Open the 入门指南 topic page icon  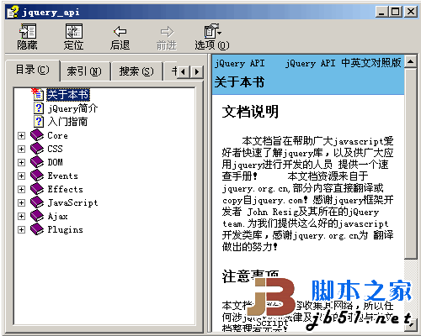click(39, 122)
